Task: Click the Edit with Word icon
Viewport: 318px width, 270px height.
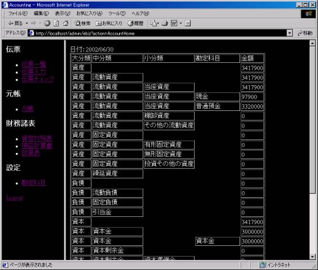Action: coord(174,24)
